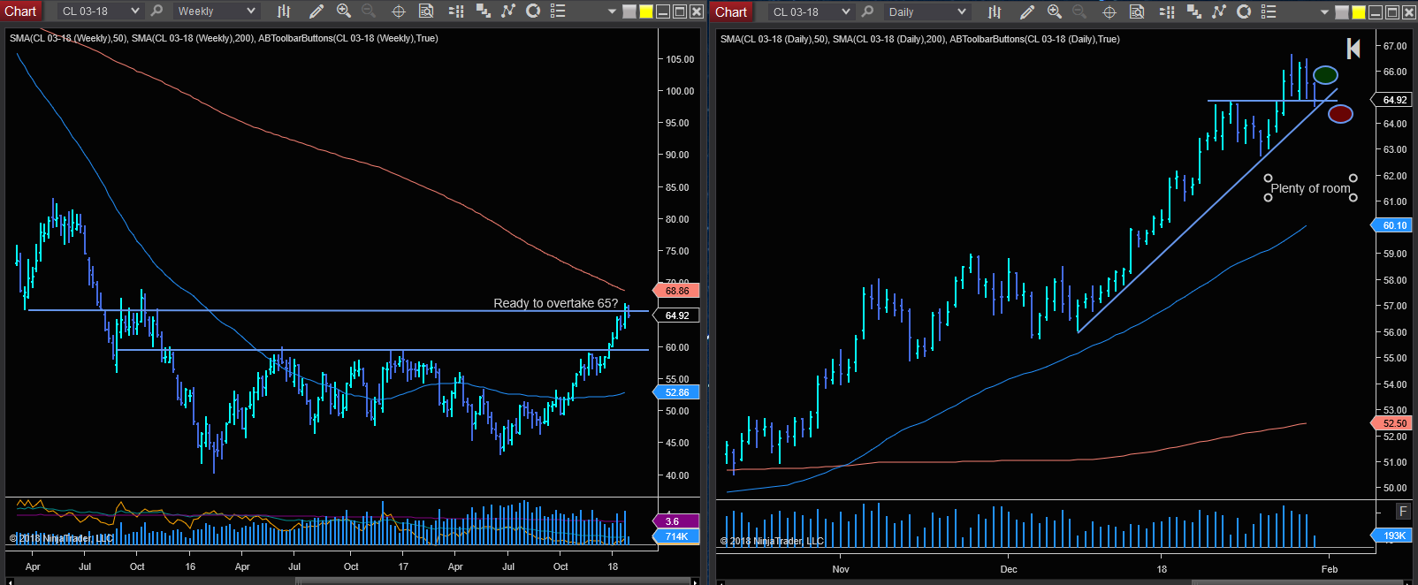Click right scroll arrow of Weekly chart
This screenshot has width=1418, height=585.
696,581
